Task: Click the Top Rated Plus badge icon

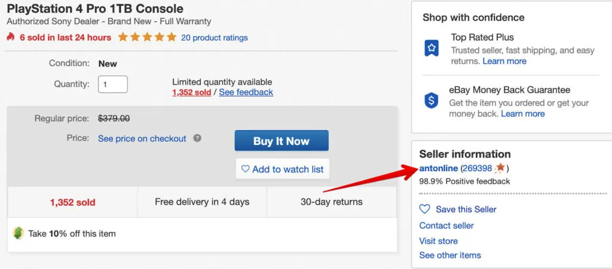Action: [x=432, y=49]
